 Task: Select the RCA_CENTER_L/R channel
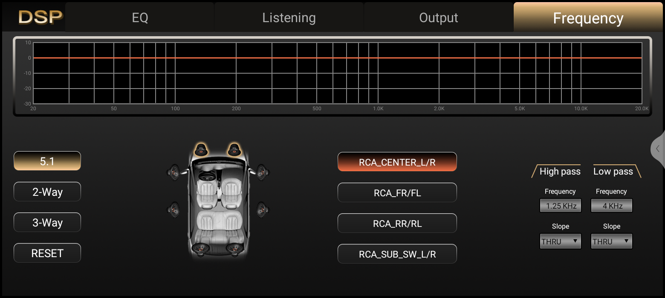click(x=397, y=162)
